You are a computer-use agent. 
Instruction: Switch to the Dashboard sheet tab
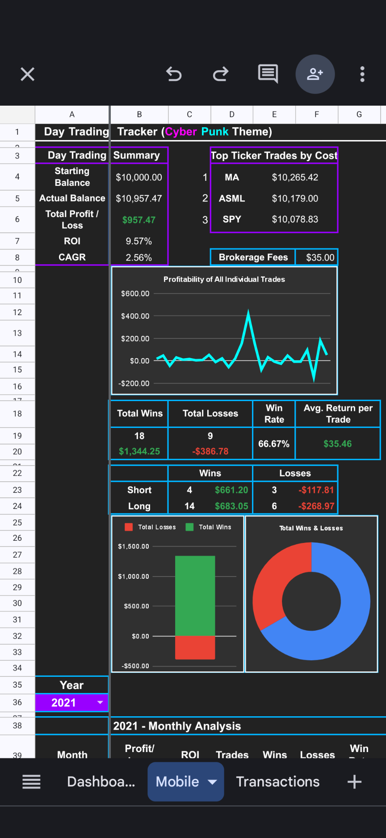click(101, 782)
